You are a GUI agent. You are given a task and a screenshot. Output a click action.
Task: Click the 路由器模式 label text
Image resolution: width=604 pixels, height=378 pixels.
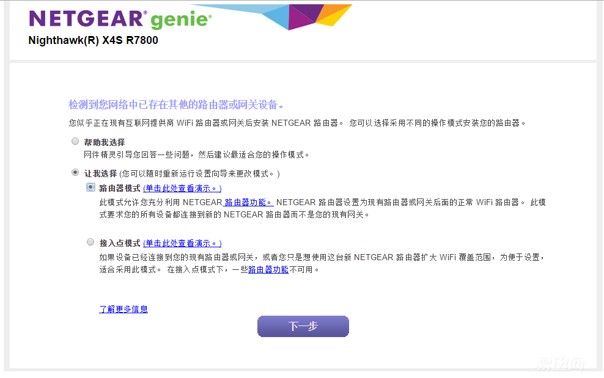point(120,188)
